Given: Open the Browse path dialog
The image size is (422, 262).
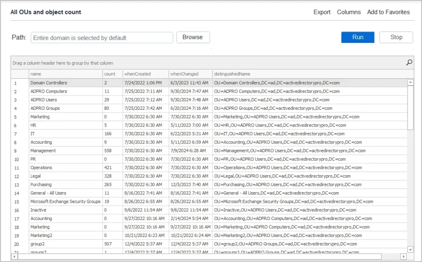Looking at the screenshot, I should click(193, 37).
